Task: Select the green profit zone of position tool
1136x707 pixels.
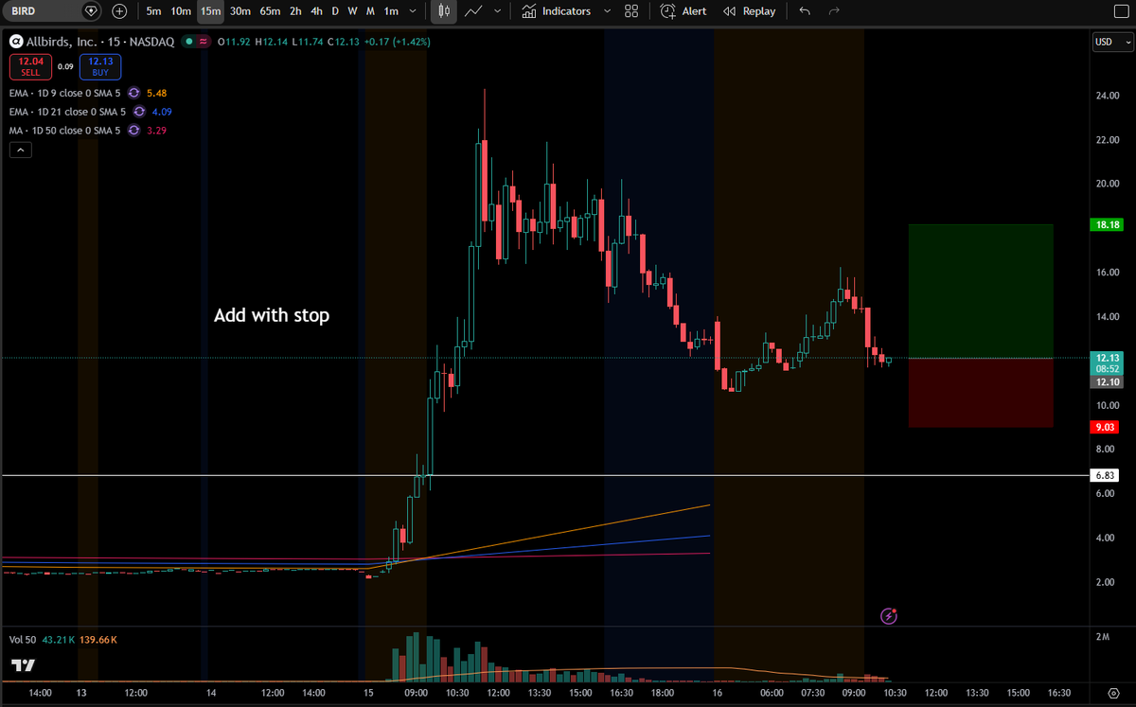Action: click(981, 291)
